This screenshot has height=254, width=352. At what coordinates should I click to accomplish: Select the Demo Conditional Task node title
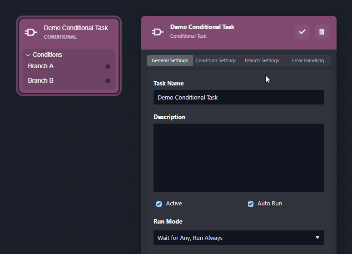[75, 28]
